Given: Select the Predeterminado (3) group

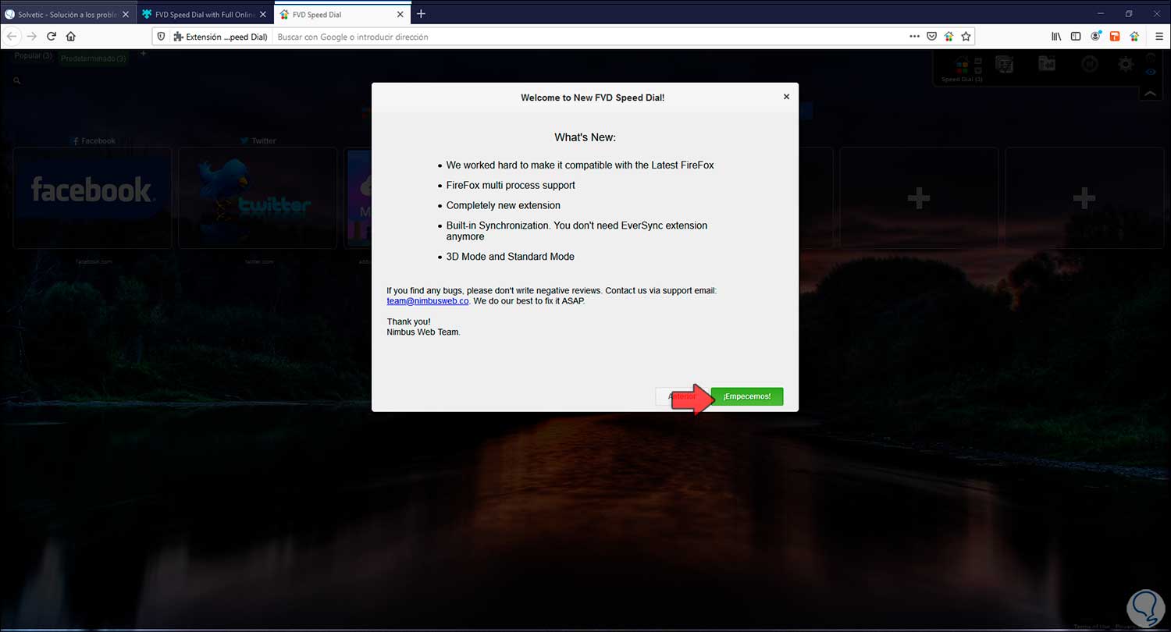Looking at the screenshot, I should pyautogui.click(x=94, y=59).
